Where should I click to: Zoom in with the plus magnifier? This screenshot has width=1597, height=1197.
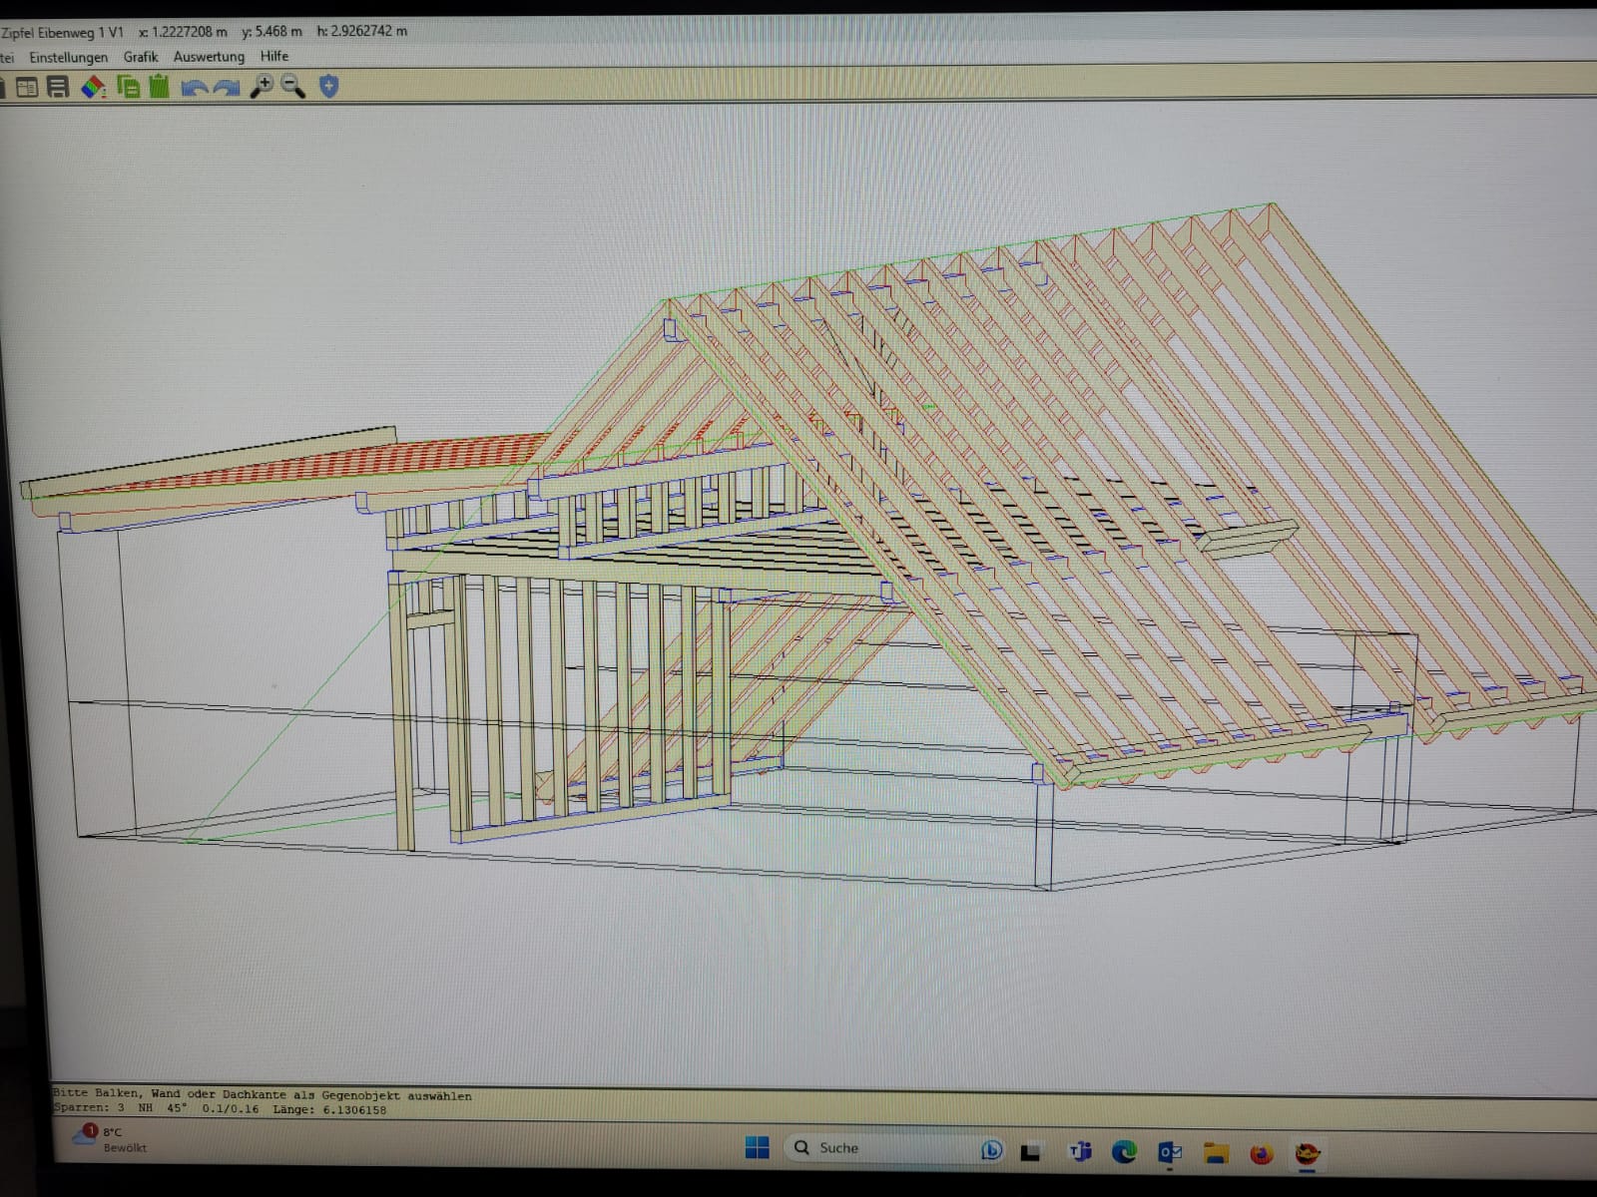(262, 87)
